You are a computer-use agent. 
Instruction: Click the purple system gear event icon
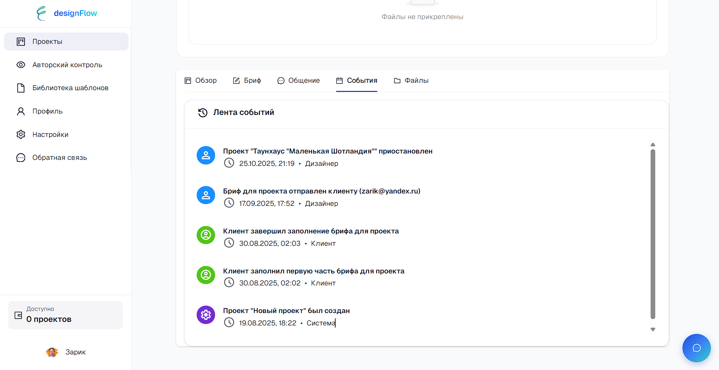[206, 315]
